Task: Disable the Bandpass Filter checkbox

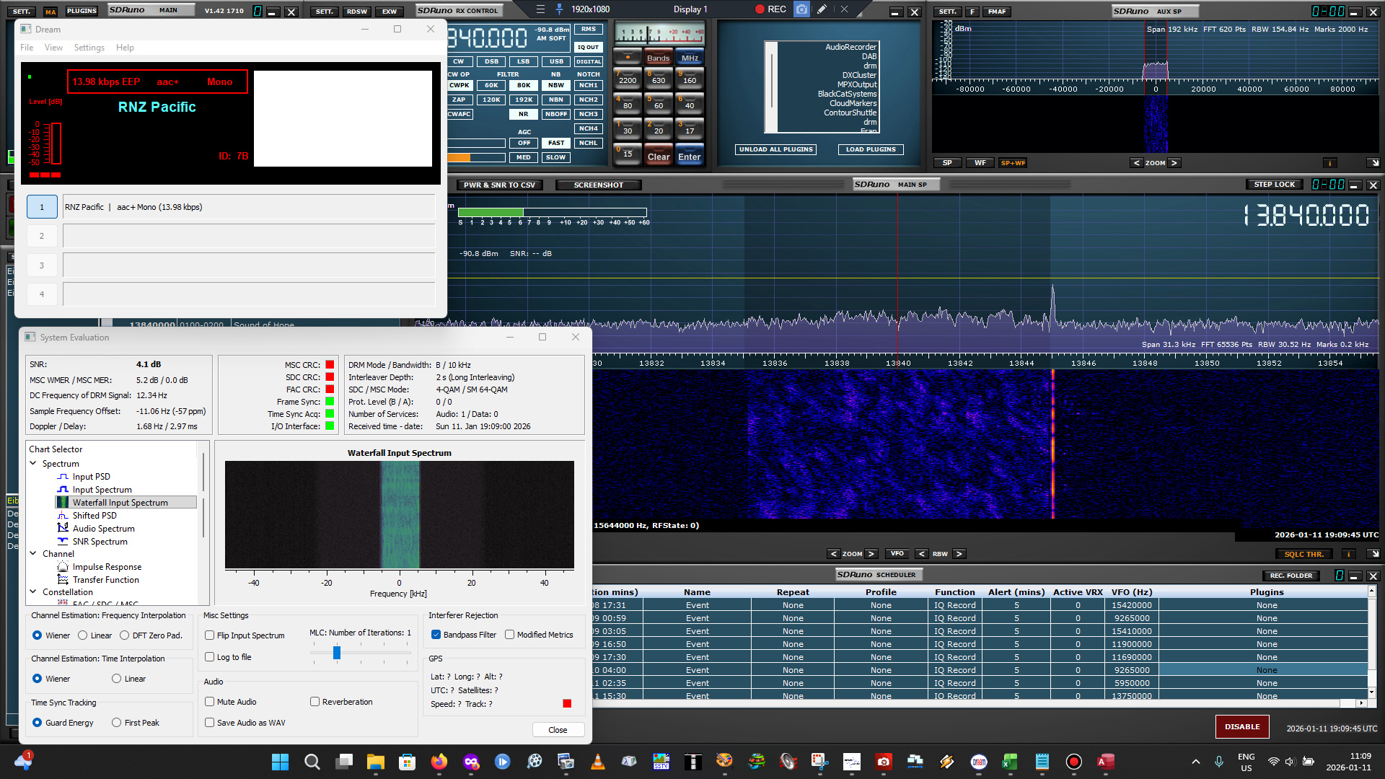Action: tap(436, 635)
